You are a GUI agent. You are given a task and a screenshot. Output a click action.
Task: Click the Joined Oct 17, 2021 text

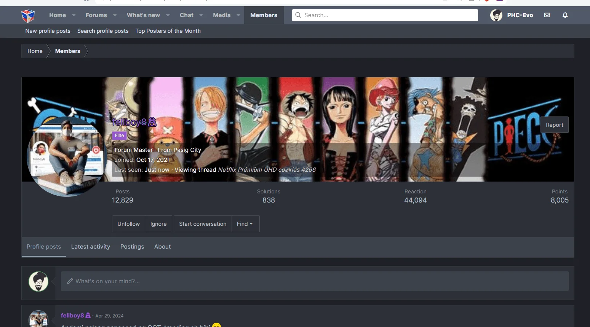[x=142, y=160]
